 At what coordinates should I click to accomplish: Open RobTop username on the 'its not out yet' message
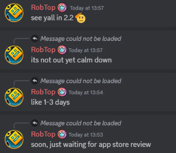pos(43,50)
